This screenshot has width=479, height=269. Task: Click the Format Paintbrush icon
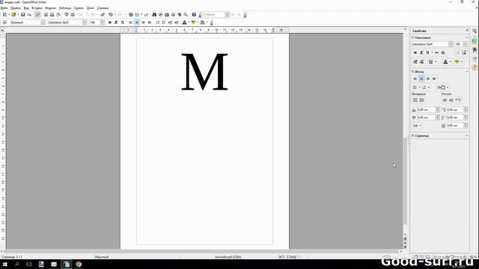(x=103, y=15)
